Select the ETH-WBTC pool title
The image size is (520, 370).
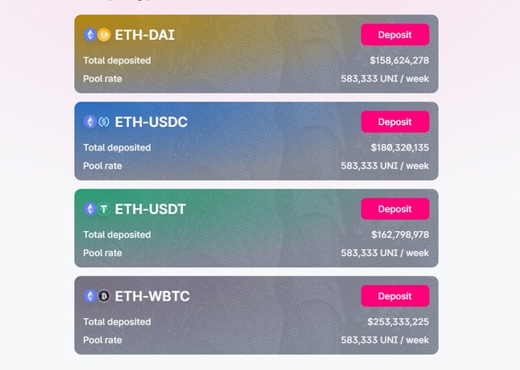[152, 296]
